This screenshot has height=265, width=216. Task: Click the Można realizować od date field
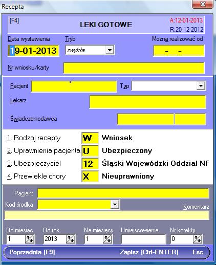179,51
